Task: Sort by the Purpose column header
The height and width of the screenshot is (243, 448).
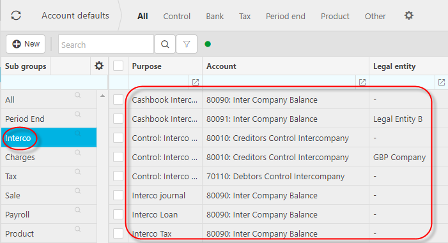Action: 147,66
